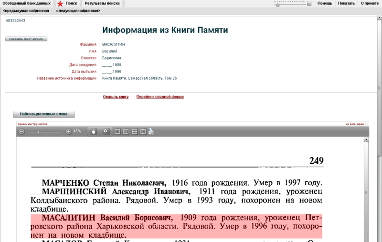
Task: Click the fit whole page icon
Action: [117, 132]
